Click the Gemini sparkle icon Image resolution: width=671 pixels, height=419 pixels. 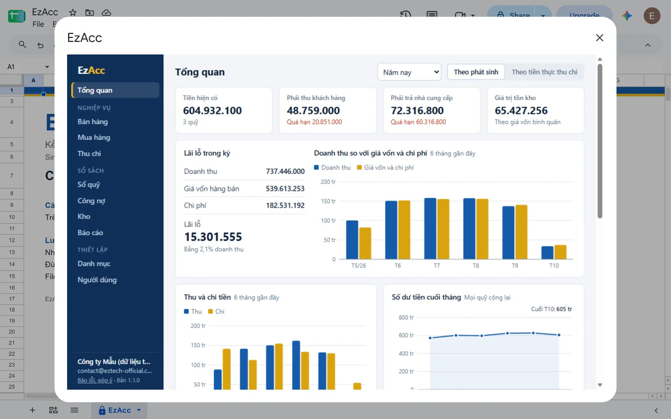click(x=627, y=16)
